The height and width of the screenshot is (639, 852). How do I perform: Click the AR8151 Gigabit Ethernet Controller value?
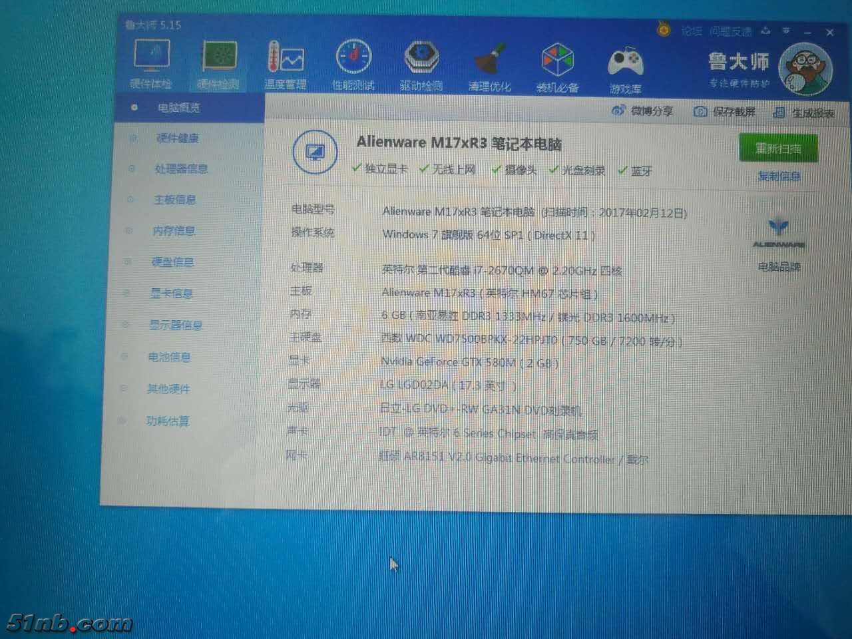pos(513,458)
